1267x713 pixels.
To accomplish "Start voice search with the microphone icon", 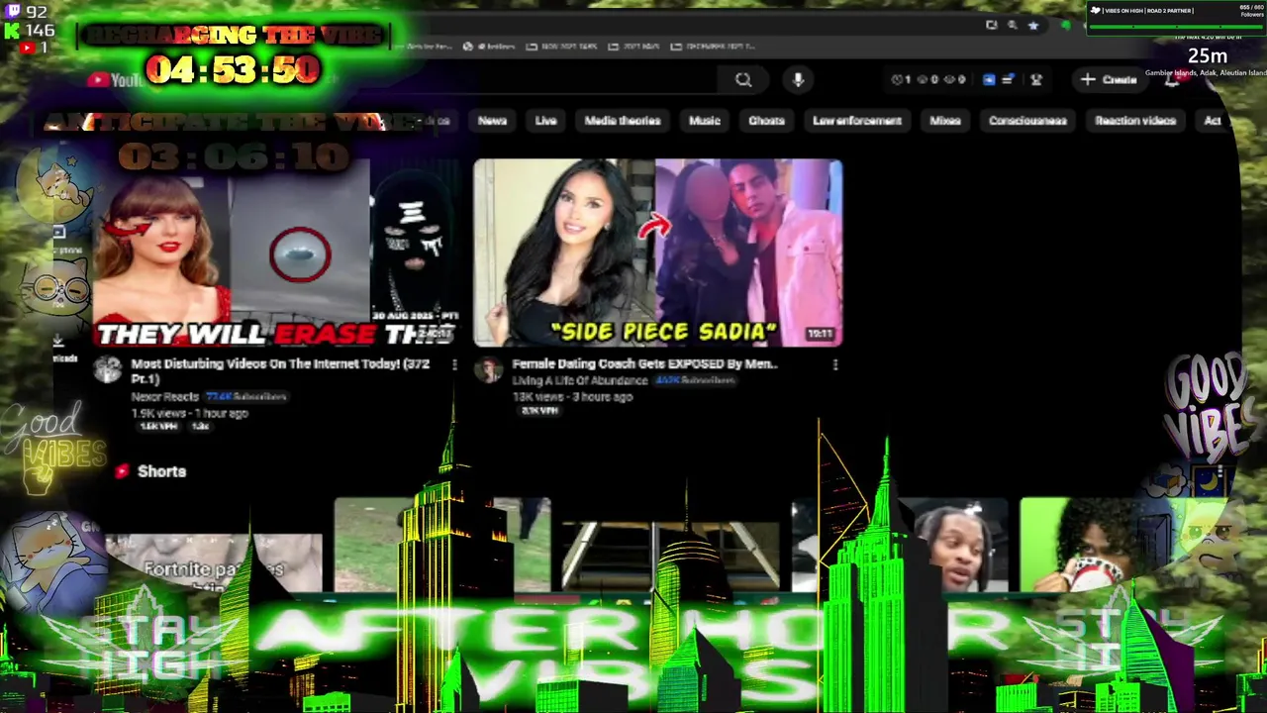I will click(x=798, y=80).
